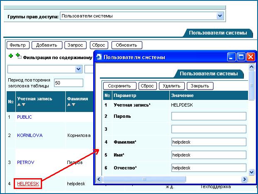
Task: Click popup vertical scrollbar up arrow
Action: 252,67
